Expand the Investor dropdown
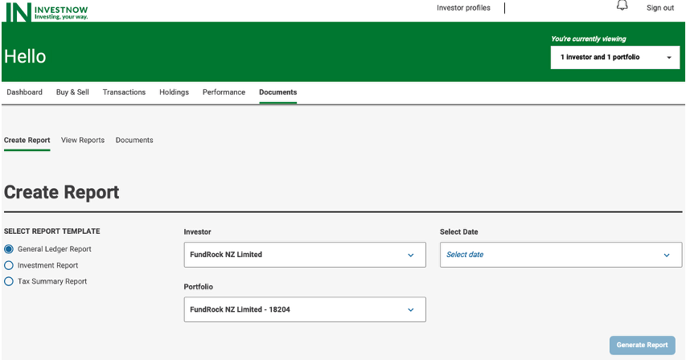 (305, 255)
